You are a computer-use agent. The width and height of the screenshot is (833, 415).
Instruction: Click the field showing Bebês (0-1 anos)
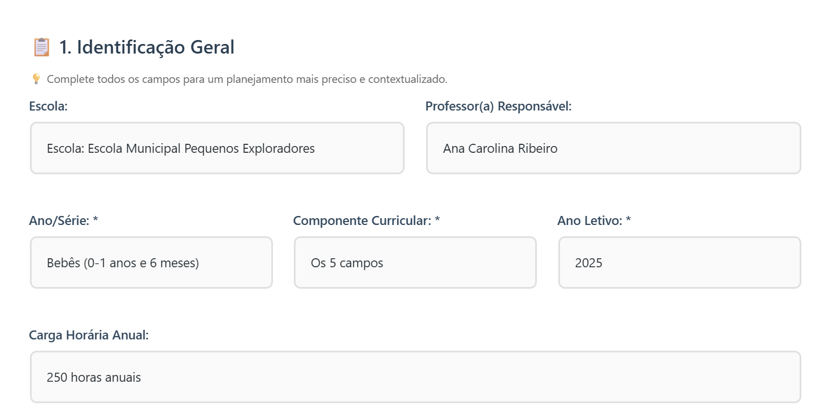(151, 263)
